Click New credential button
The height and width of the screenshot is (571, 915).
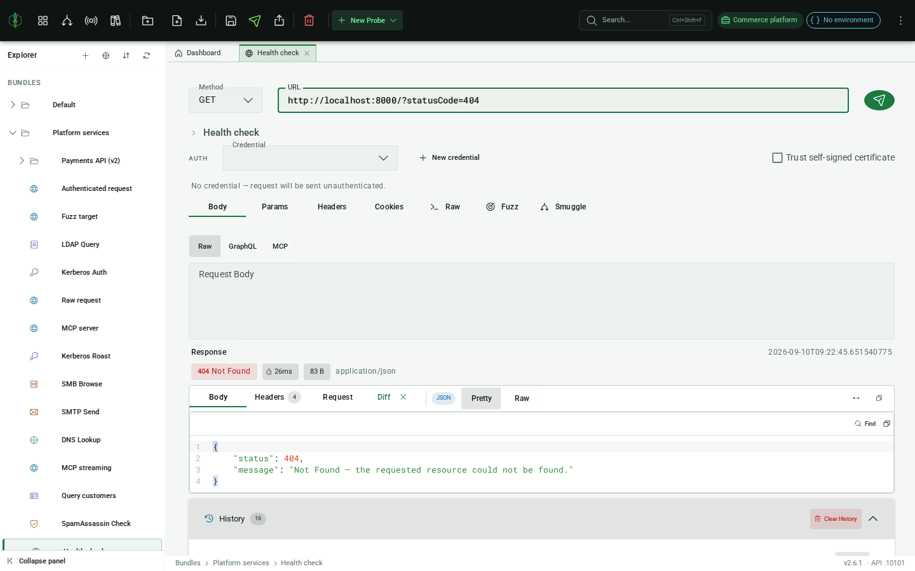click(x=449, y=157)
